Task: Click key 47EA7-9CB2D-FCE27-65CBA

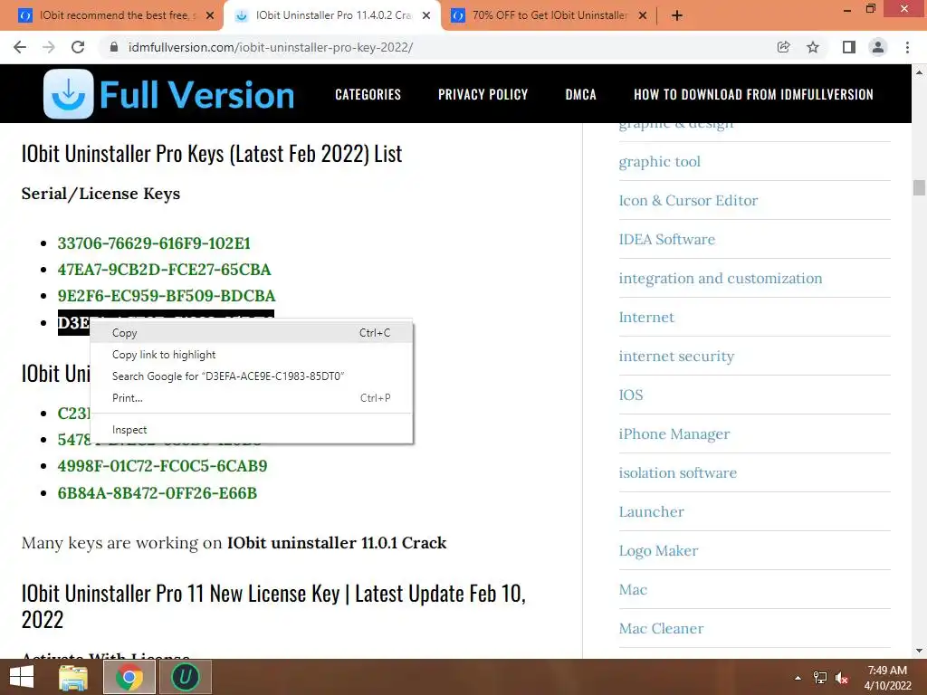Action: click(164, 270)
